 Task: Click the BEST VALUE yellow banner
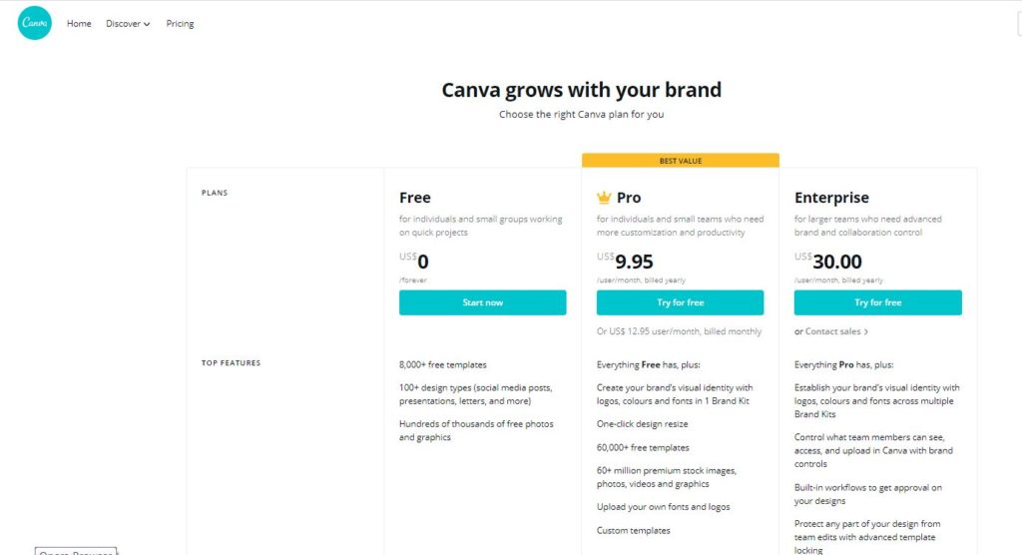(x=681, y=161)
